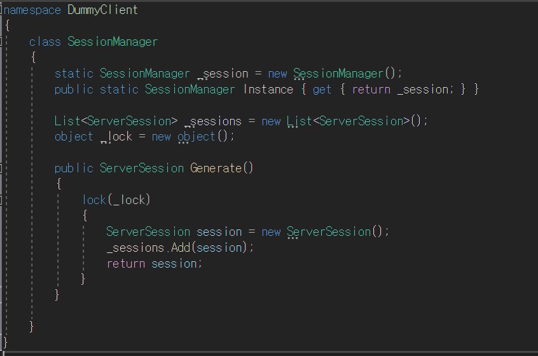Click the '_sessions' list field declaration name

[213, 121]
